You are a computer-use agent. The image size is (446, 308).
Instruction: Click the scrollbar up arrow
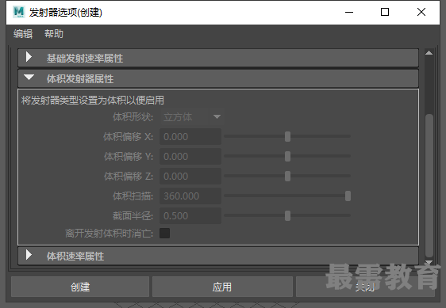(x=429, y=53)
